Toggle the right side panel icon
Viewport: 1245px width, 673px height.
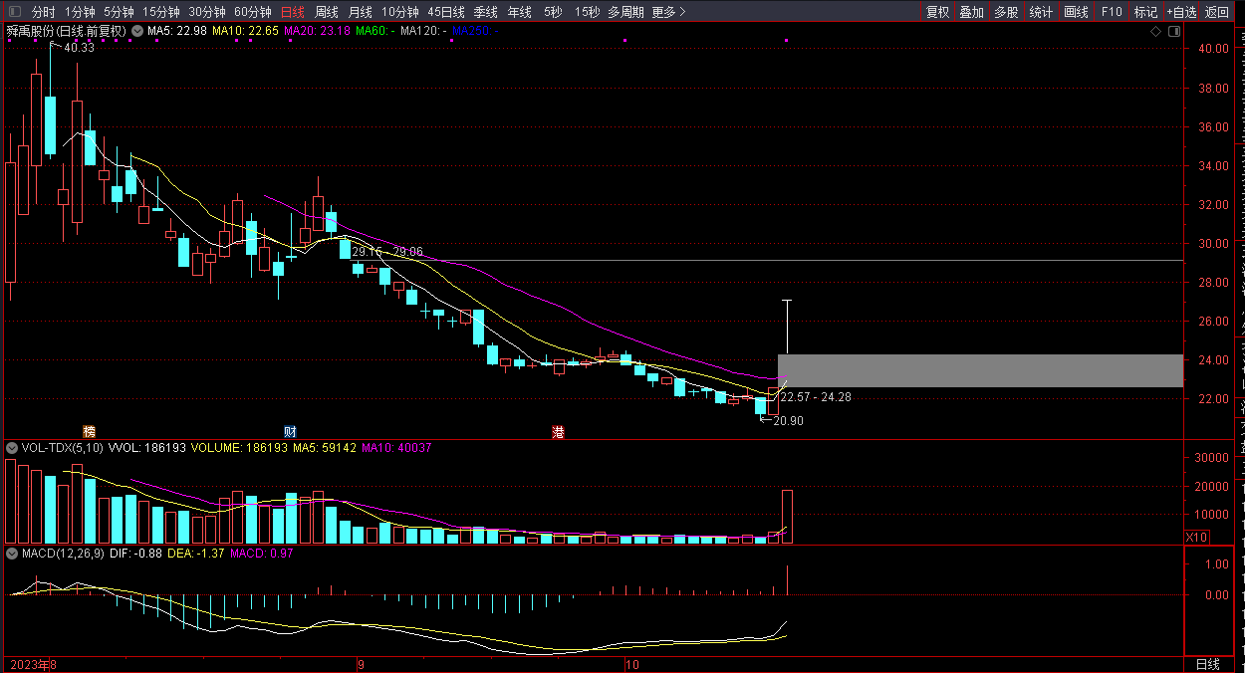tap(1171, 32)
